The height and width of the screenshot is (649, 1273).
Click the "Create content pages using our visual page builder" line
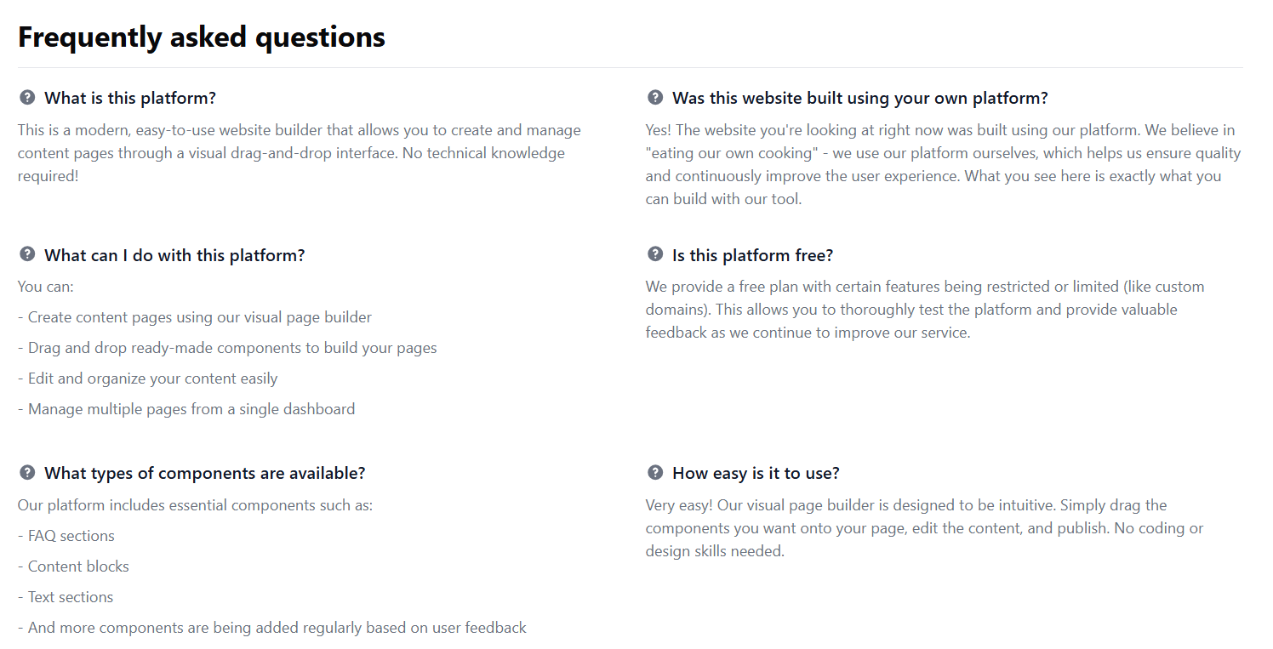pos(195,317)
